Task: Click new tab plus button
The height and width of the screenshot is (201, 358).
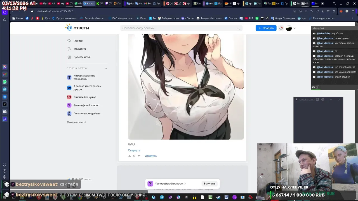Action: tap(322, 4)
